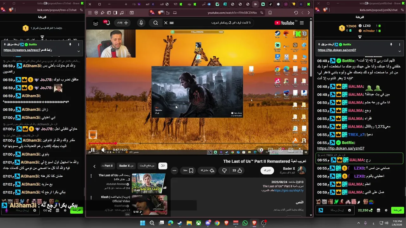The width and height of the screenshot is (406, 228).
Task: Toggle Brave sidebar panel
Action: click(115, 13)
